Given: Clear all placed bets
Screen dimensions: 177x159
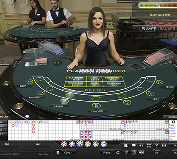Looking at the screenshot, I should click(65, 153).
